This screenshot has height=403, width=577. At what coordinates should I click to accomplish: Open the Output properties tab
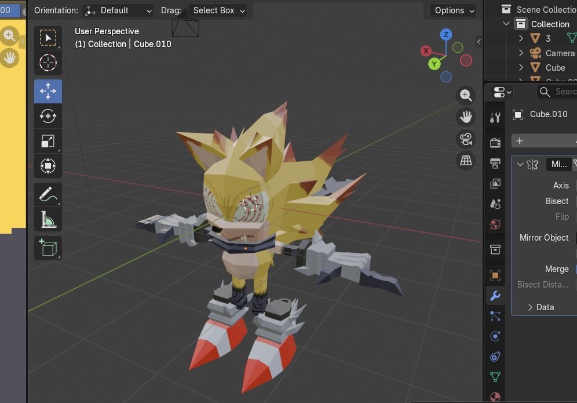pos(495,163)
